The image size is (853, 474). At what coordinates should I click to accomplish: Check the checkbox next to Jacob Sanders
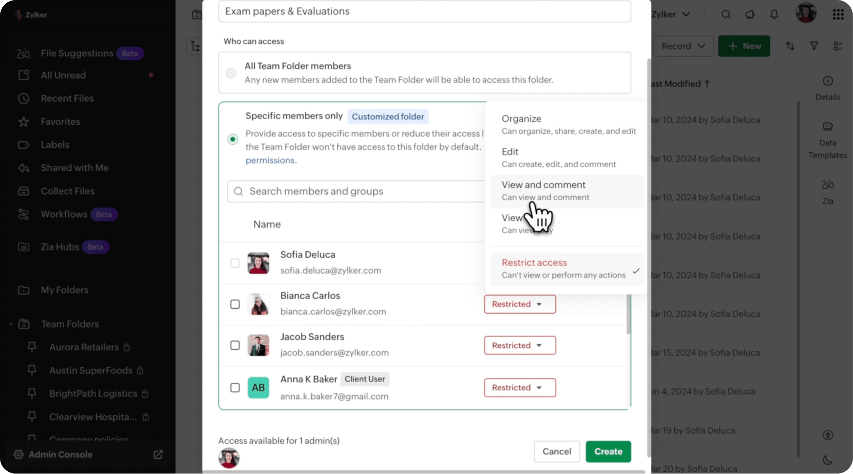click(x=235, y=345)
